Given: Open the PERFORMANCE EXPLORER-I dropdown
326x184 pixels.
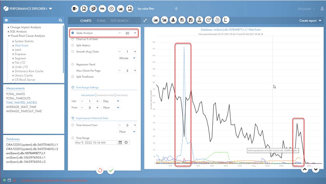Looking at the screenshot, I should pyautogui.click(x=51, y=9).
